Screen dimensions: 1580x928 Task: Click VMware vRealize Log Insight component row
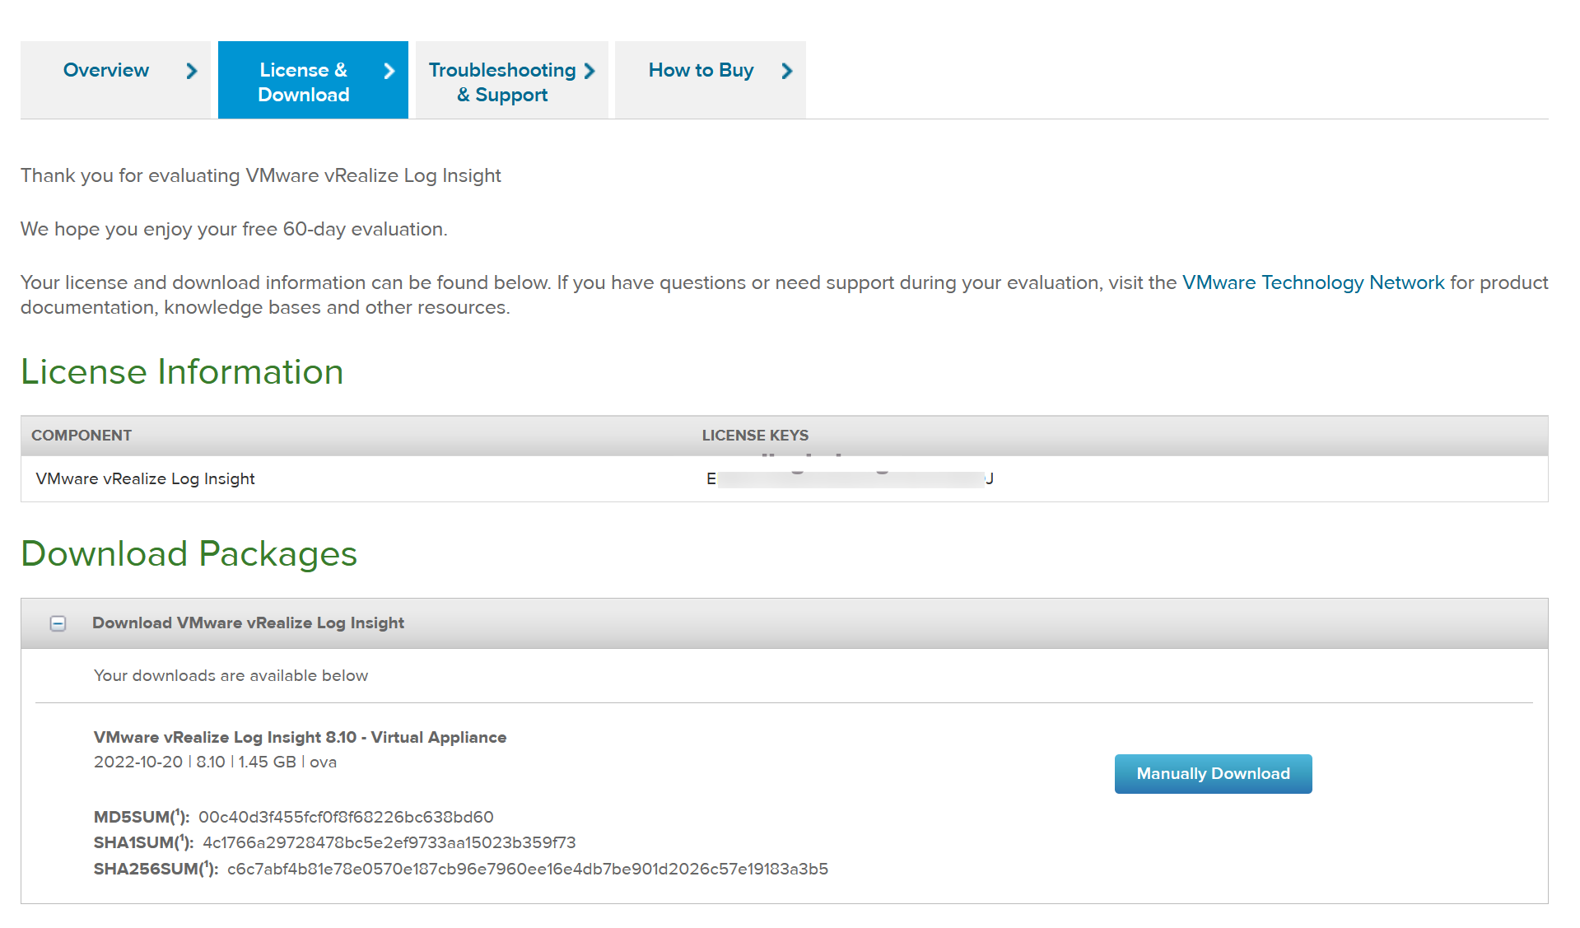(x=146, y=479)
